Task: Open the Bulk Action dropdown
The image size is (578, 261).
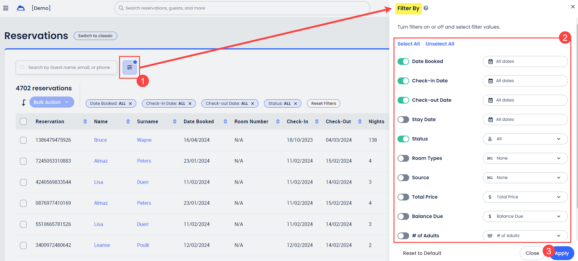Action: pyautogui.click(x=52, y=102)
